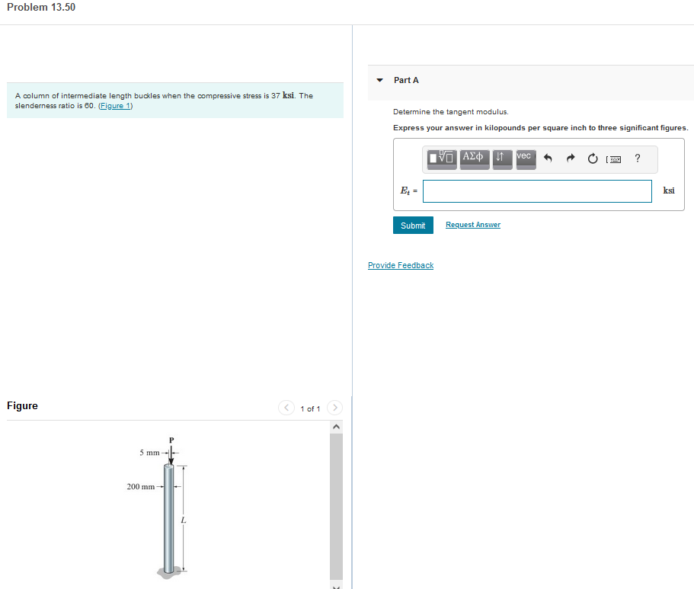Undo the last equation entry
This screenshot has width=694, height=589.
[548, 158]
